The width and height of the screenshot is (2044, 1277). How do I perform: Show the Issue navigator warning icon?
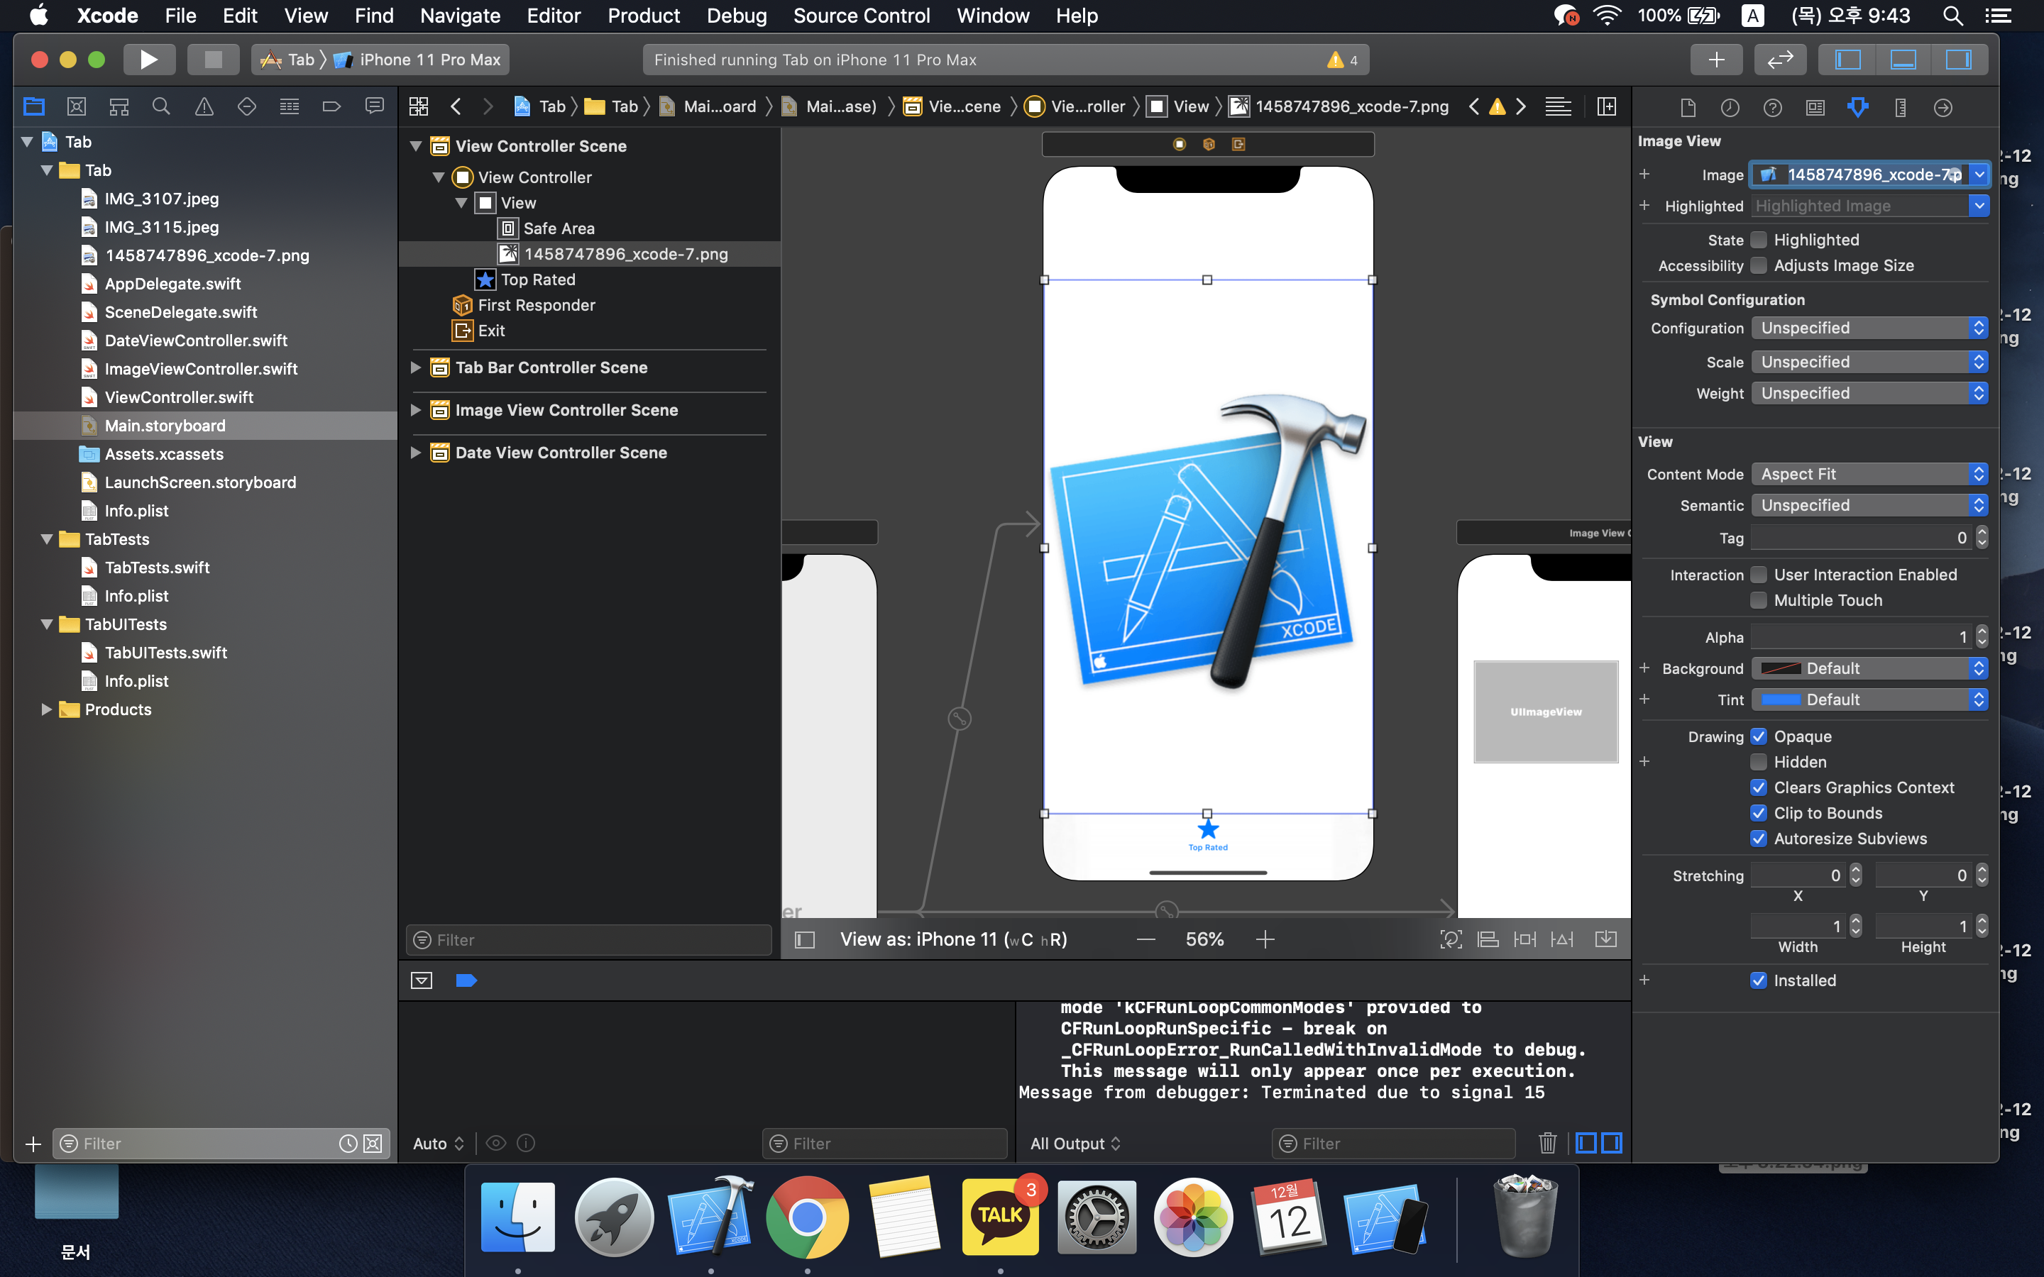pos(204,106)
